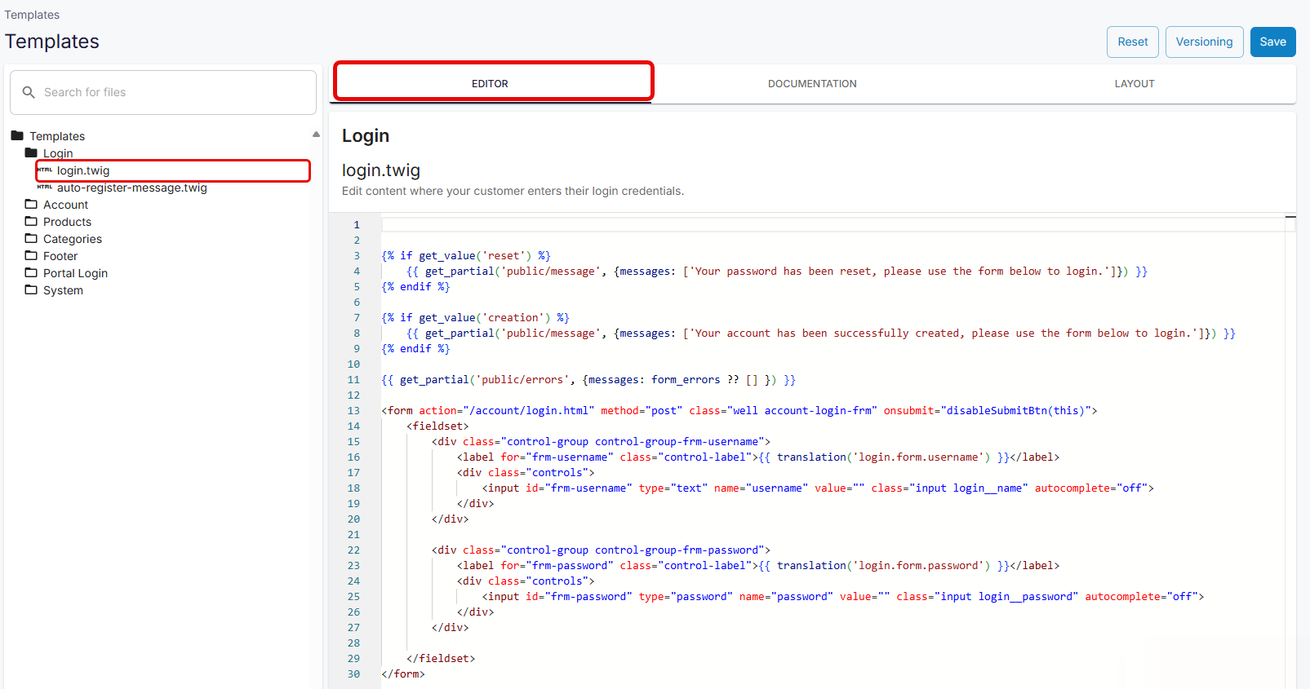The height and width of the screenshot is (689, 1310).
Task: Click the Login section heading
Action: (366, 135)
